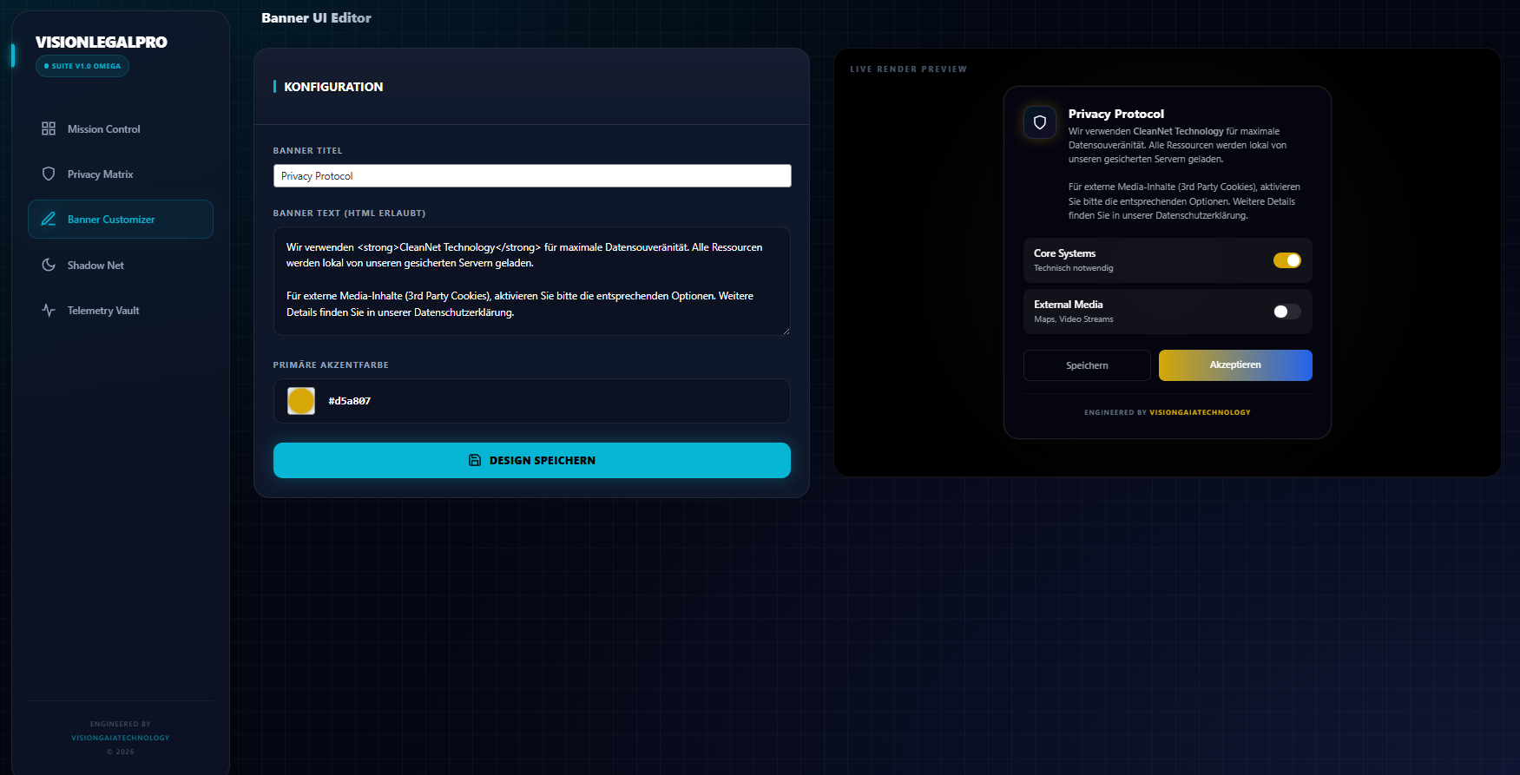Click the VisionGaiaTechnology link in sidebar footer
This screenshot has height=775, width=1520.
[x=121, y=738]
